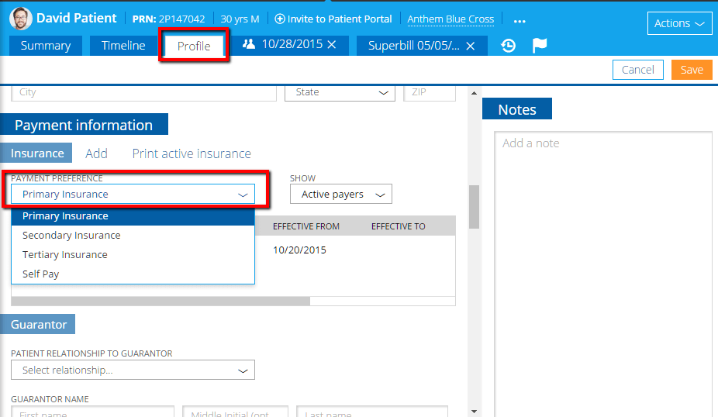Click the orange Save button
This screenshot has width=718, height=417.
691,70
